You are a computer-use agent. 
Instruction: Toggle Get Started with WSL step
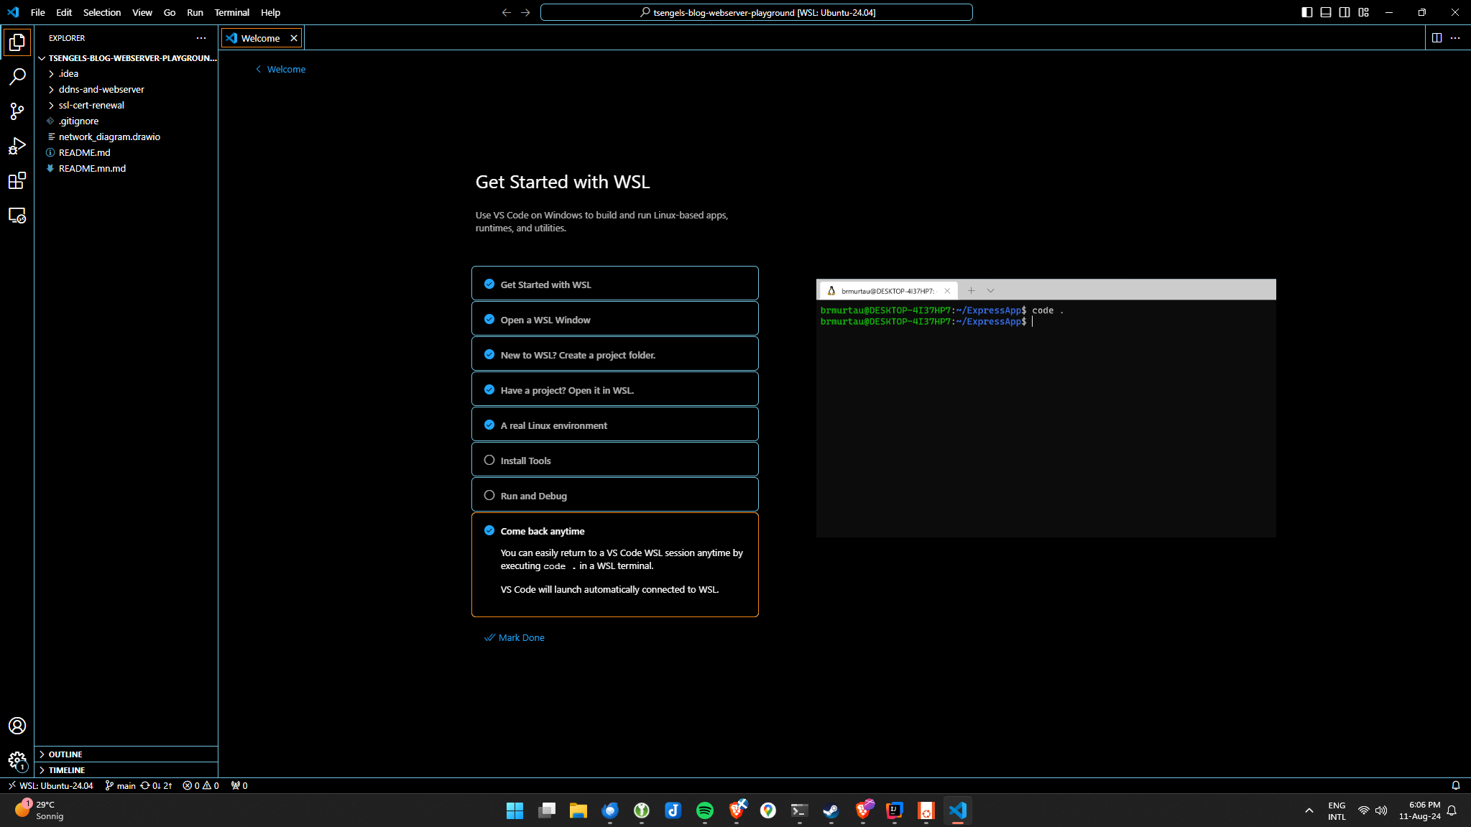pos(489,284)
